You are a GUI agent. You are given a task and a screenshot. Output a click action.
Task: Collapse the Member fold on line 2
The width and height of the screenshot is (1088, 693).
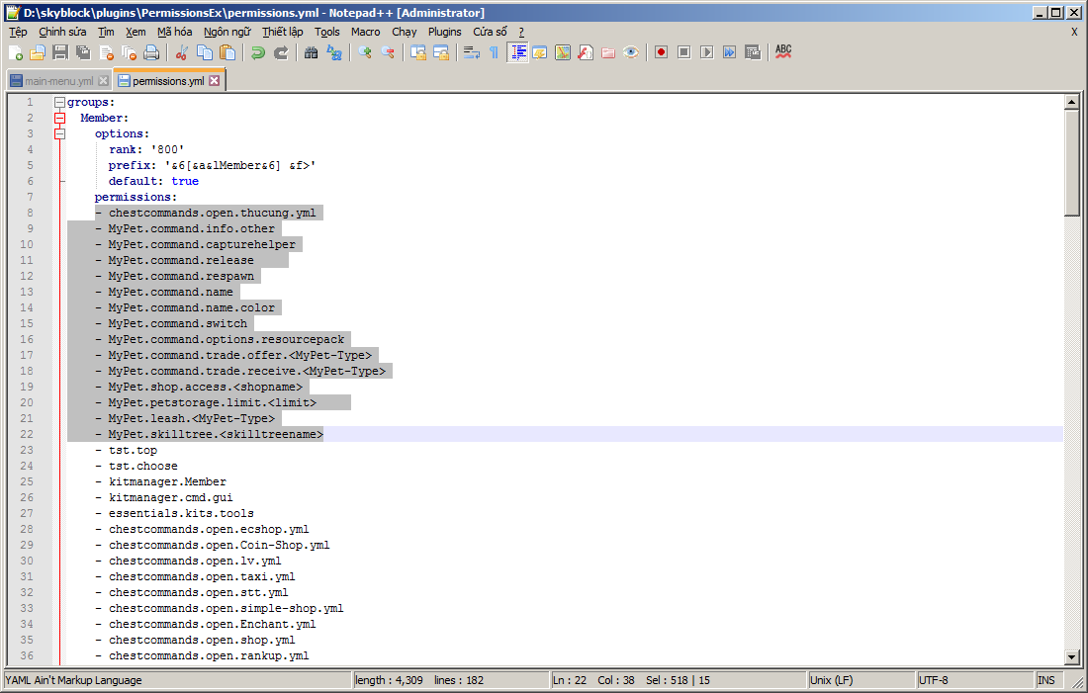click(59, 118)
